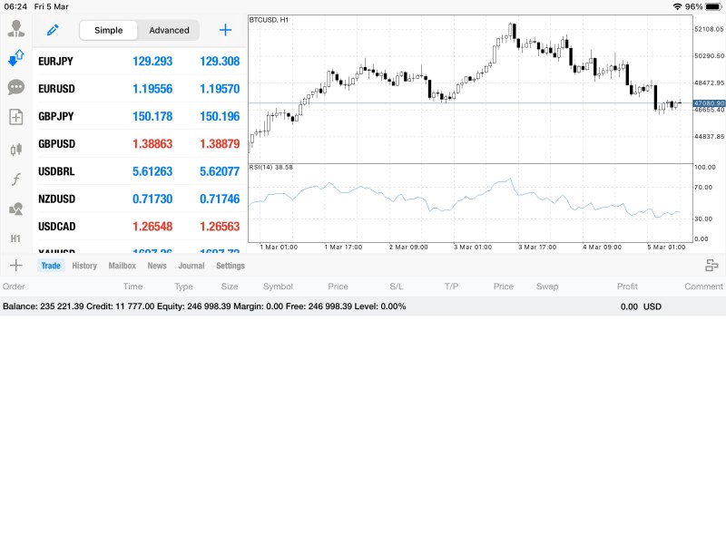The width and height of the screenshot is (726, 544).
Task: Select the EURUSD symbol row
Action: [x=140, y=88]
